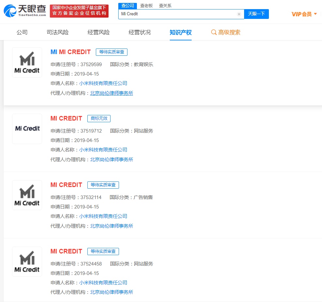
Task: Open the MI CREDIT title for registration 37519712
Action: tap(66, 119)
